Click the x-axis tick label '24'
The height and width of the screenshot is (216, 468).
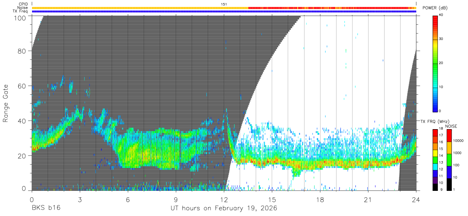coord(416,199)
